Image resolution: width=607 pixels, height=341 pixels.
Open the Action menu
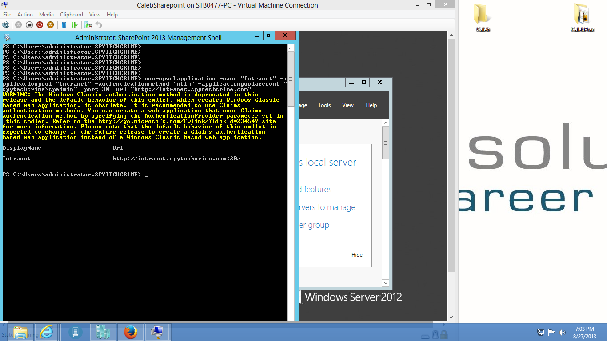click(x=25, y=15)
